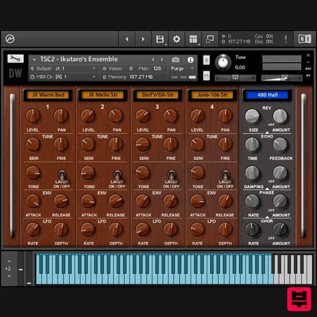Click the info icon in the instrument header
Viewport: 317px width, 317px height.
[190, 60]
